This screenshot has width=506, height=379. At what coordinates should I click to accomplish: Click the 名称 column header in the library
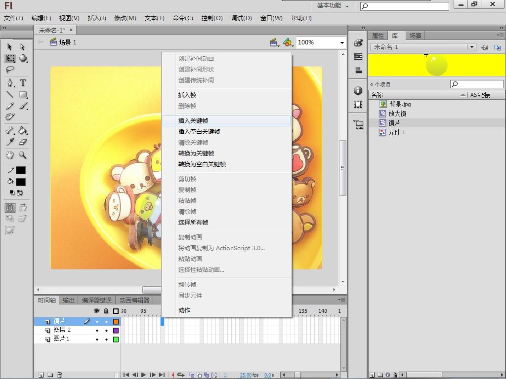pos(418,95)
